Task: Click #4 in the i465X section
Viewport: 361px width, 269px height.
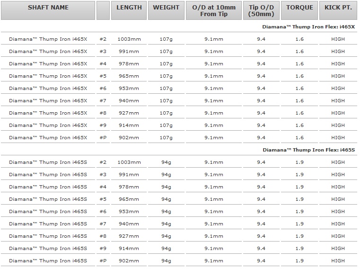Action: (x=103, y=64)
